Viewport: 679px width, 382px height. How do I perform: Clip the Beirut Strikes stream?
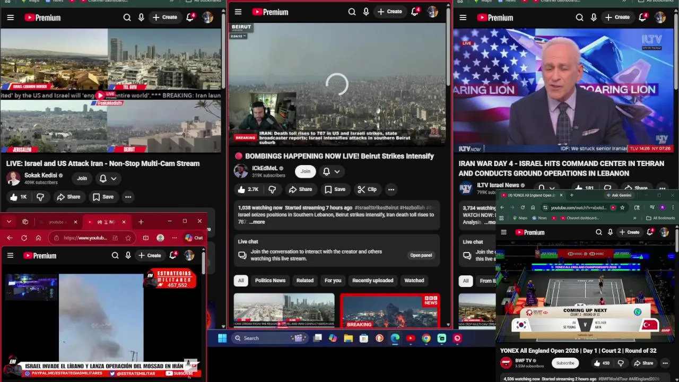pos(367,189)
